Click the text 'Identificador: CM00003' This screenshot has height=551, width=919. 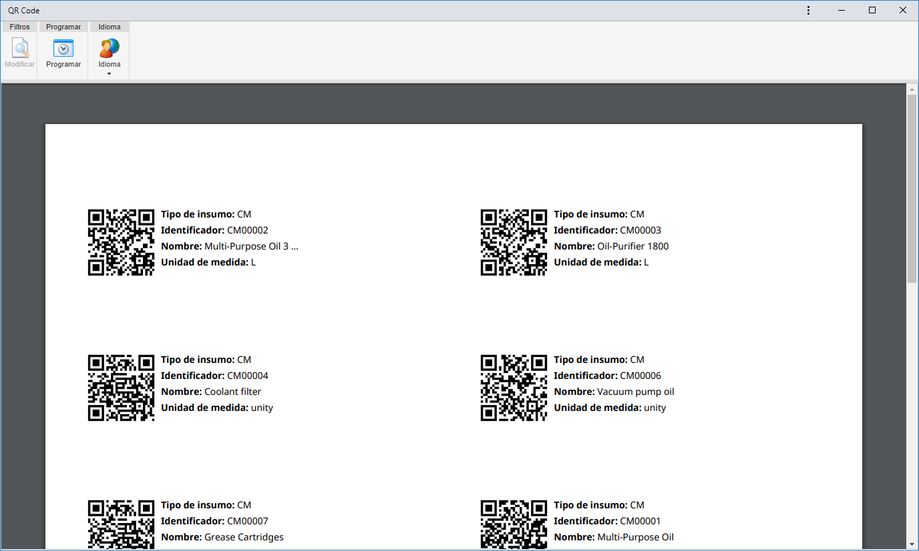point(607,230)
